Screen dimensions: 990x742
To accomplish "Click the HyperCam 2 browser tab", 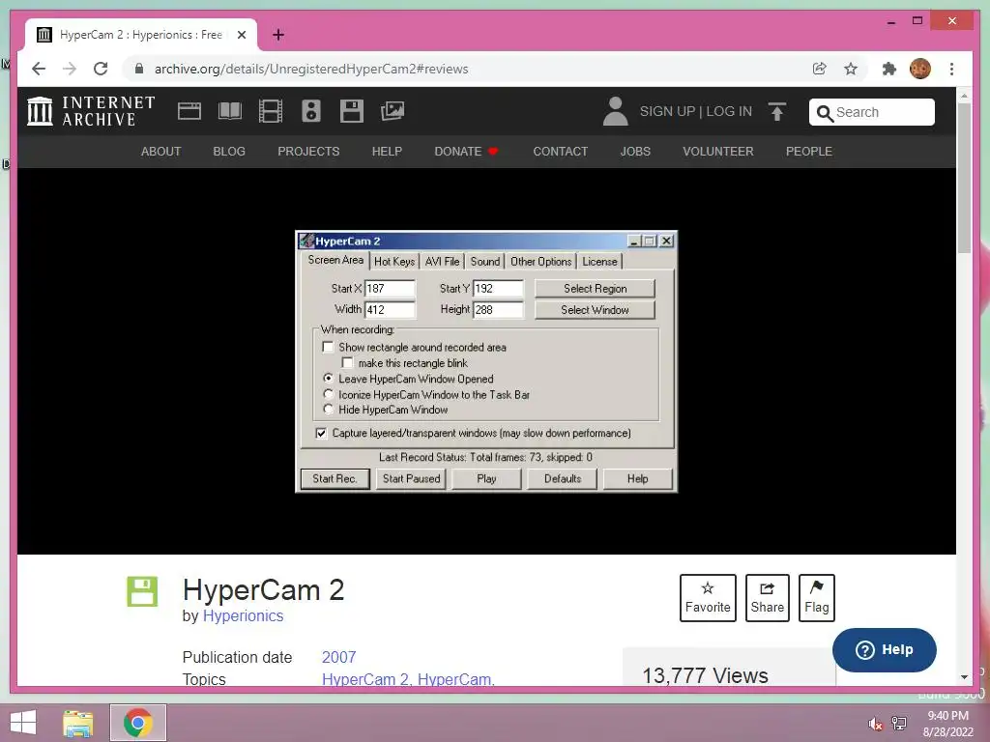I will (x=141, y=35).
